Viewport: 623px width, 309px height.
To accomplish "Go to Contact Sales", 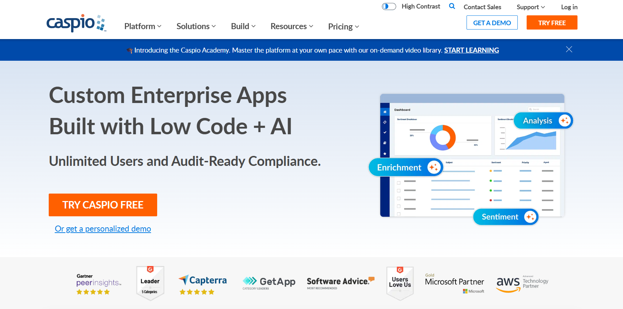I will (x=482, y=7).
